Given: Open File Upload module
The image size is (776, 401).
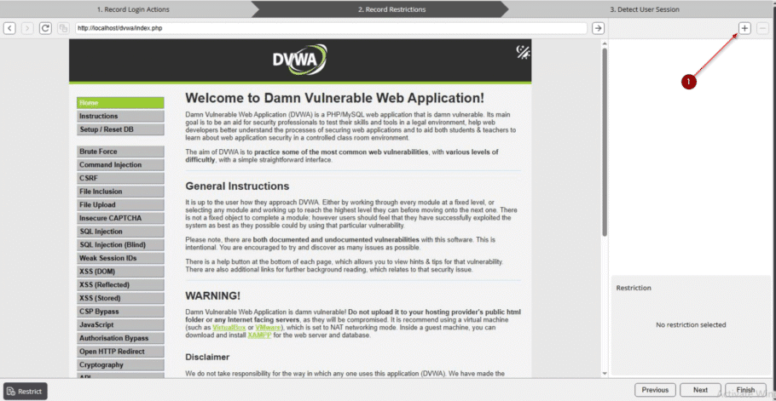Looking at the screenshot, I should pyautogui.click(x=120, y=205).
